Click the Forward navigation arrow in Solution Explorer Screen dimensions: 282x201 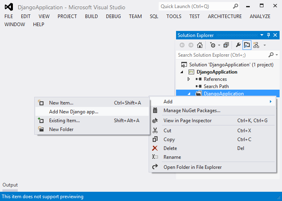coord(191,45)
